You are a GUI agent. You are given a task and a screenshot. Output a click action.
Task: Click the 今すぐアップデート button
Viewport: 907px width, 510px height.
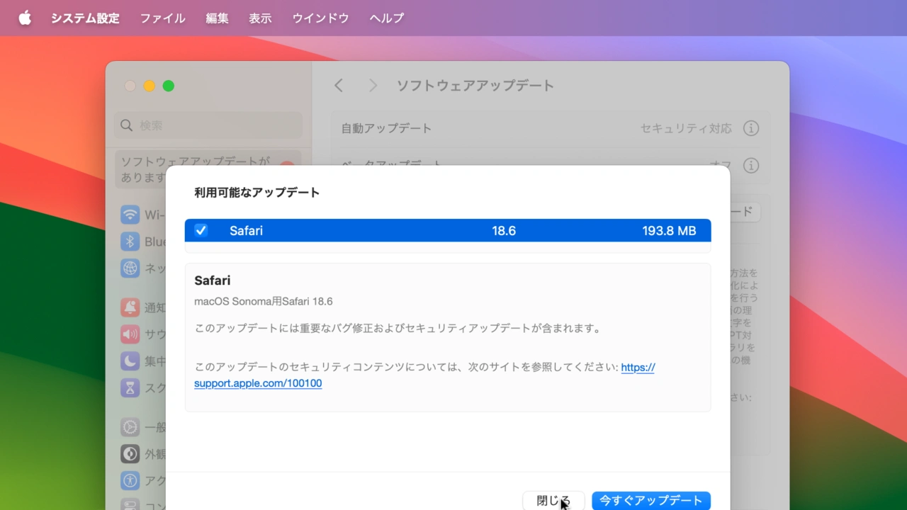pyautogui.click(x=650, y=500)
